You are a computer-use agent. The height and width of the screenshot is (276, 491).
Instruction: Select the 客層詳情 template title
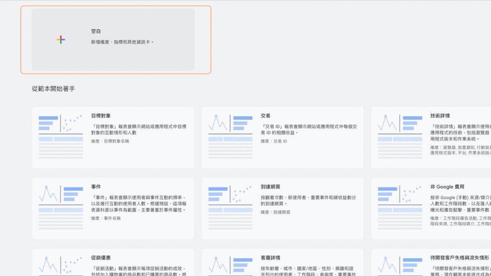(x=270, y=258)
